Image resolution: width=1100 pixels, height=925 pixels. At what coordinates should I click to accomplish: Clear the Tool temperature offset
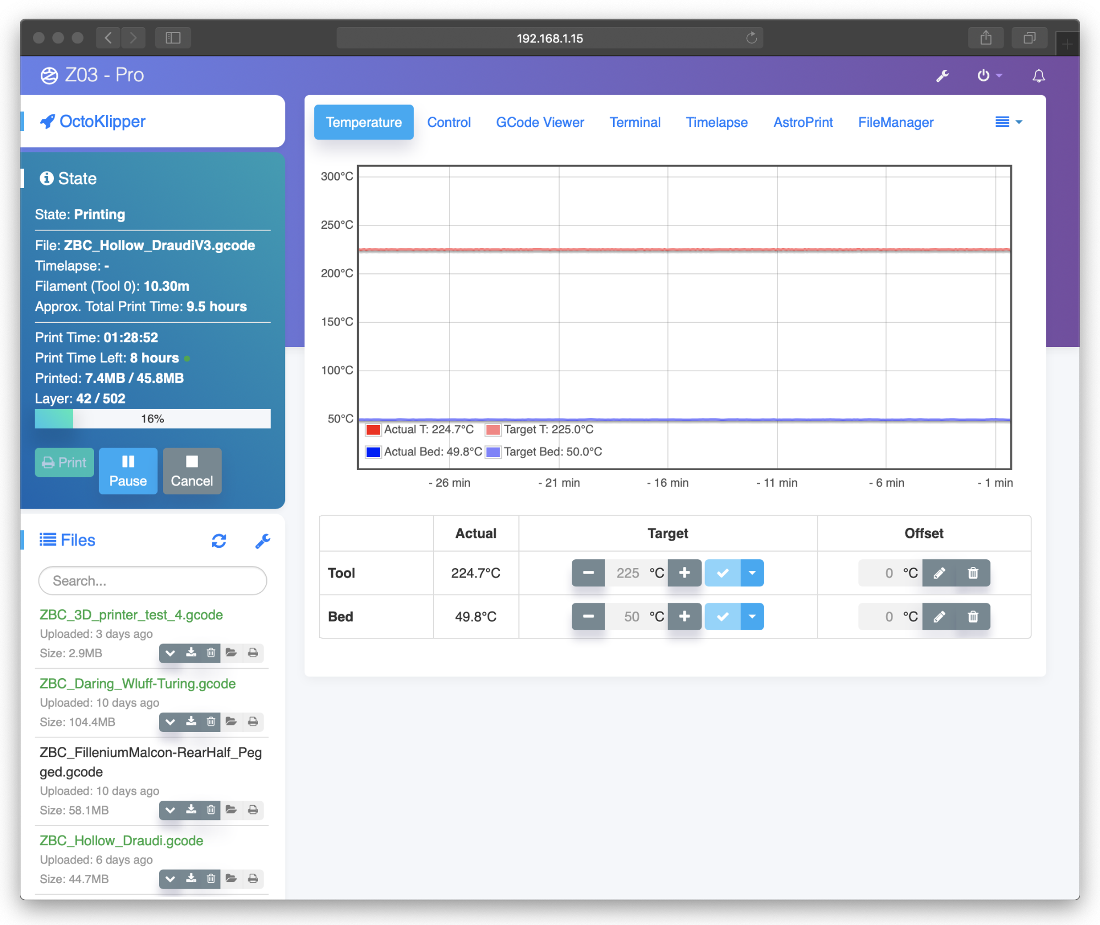pos(973,573)
